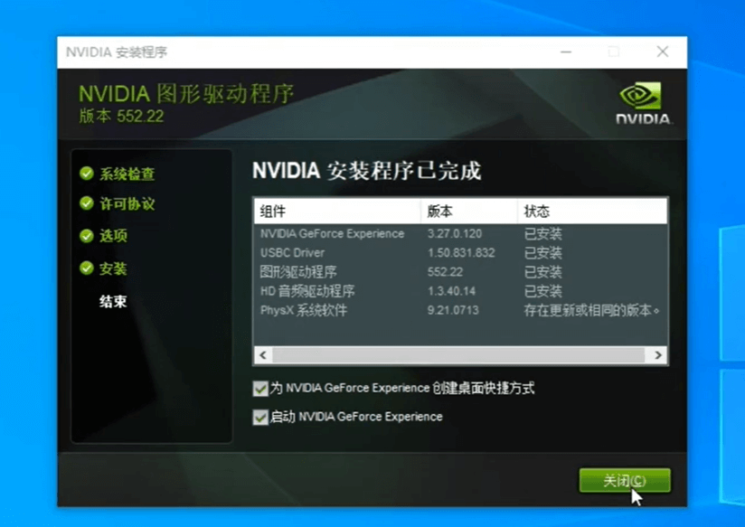Click the green checkmark beside 许可协议
The image size is (745, 527).
click(87, 204)
